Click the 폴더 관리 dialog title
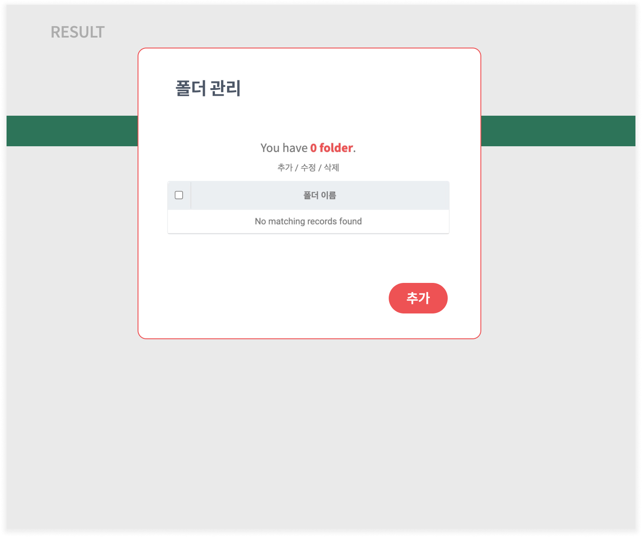Viewport: 642px width, 537px height. point(208,88)
